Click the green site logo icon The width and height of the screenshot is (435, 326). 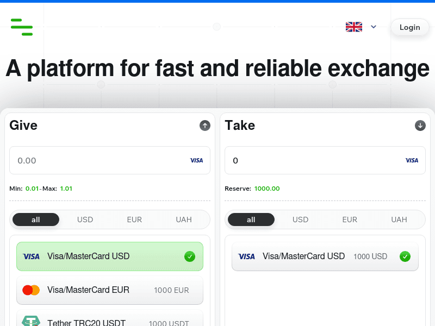coord(22,27)
